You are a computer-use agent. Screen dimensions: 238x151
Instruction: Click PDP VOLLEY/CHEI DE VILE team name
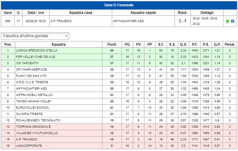tap(36, 57)
